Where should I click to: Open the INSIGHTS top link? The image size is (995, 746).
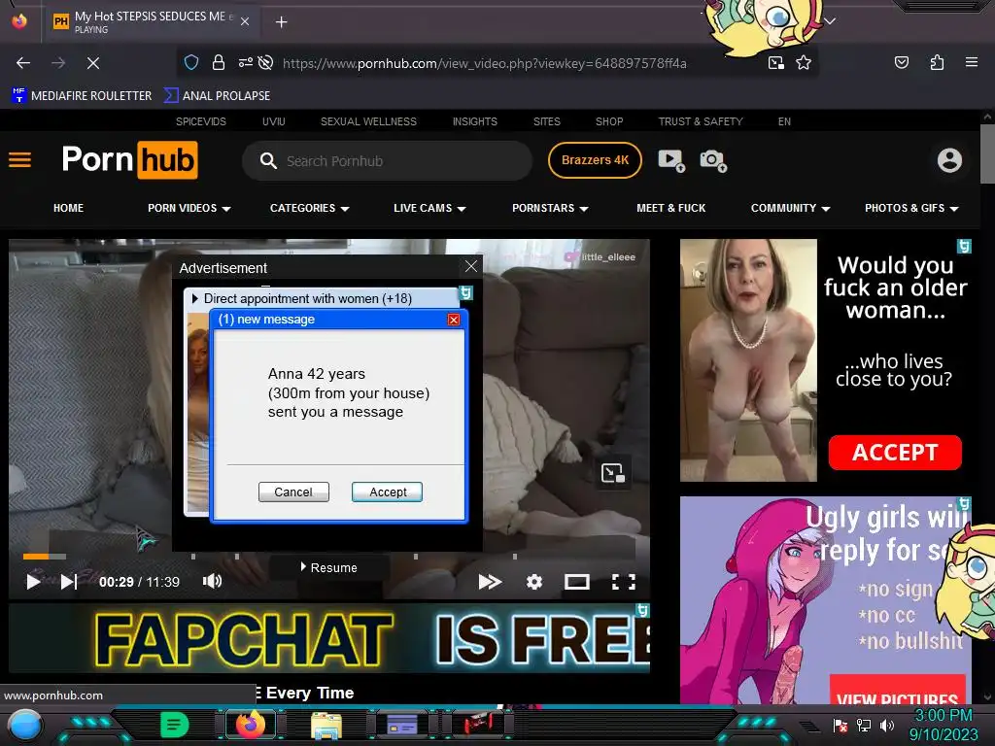(474, 121)
